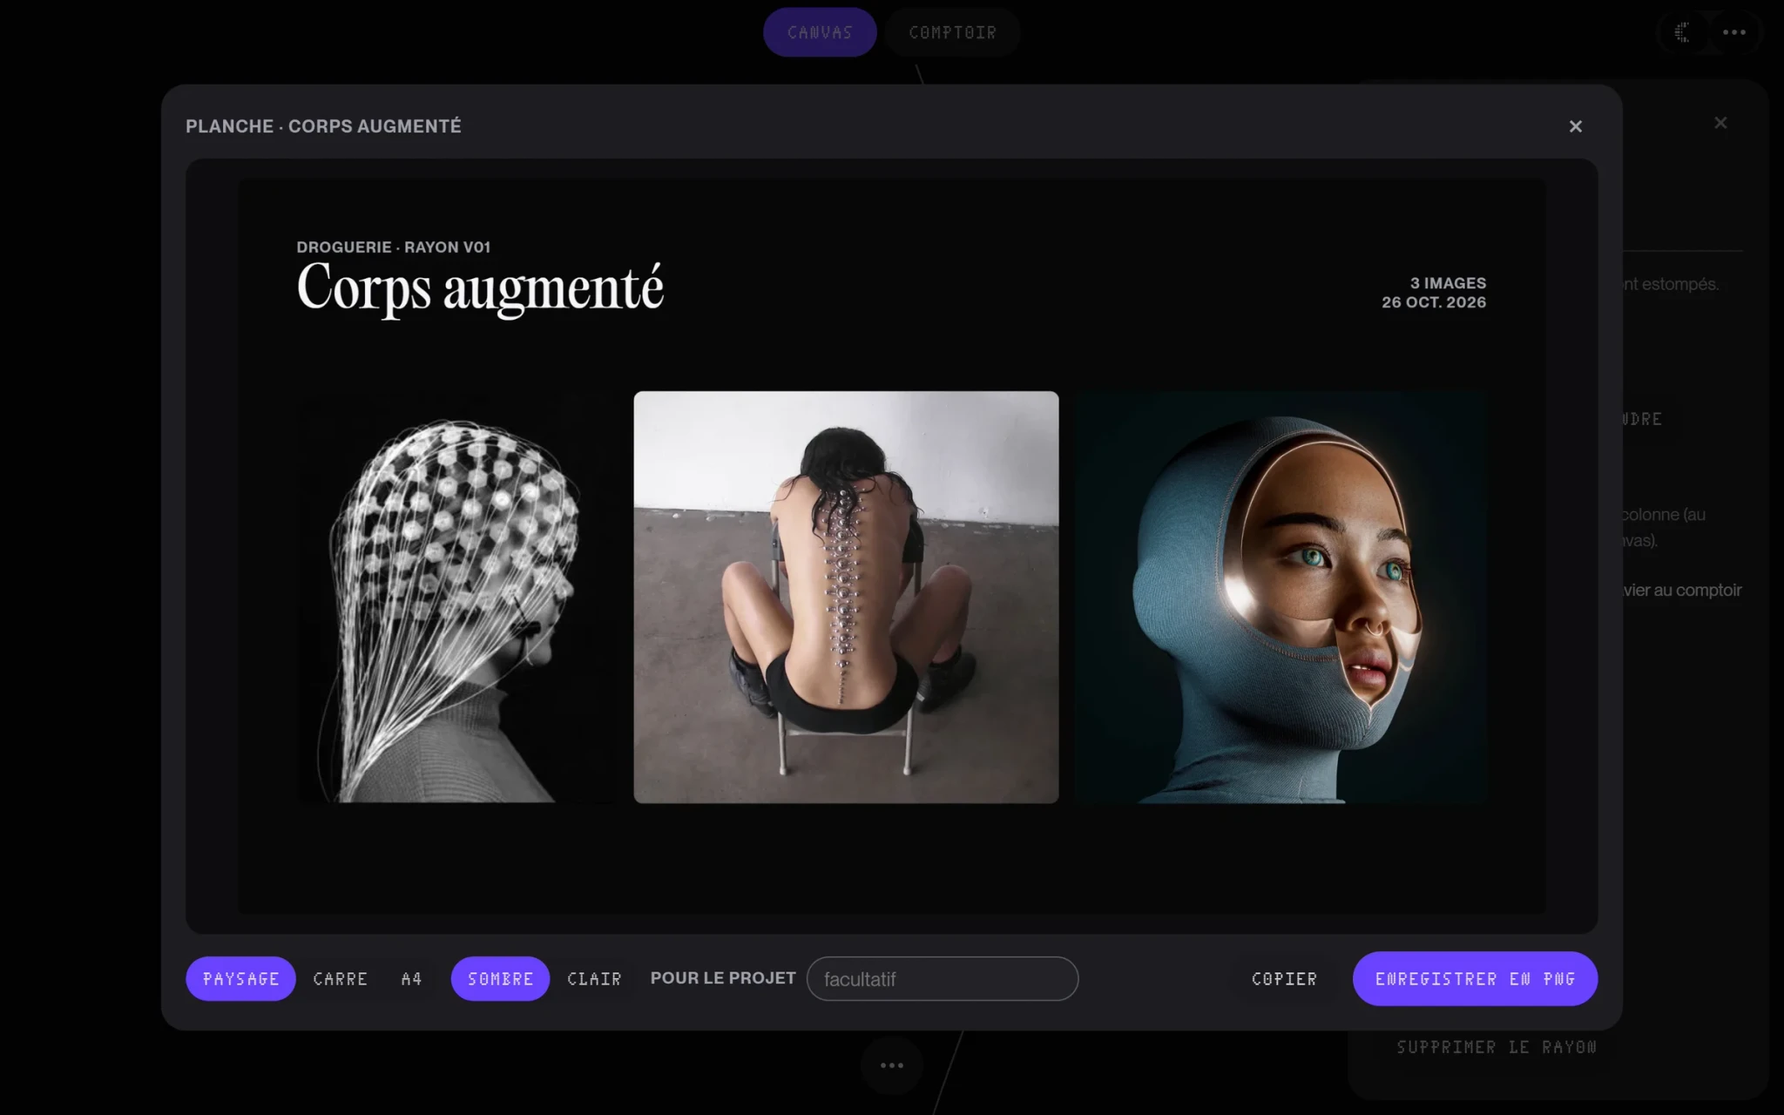The image size is (1784, 1115).
Task: Select the blue hooded face thumbnail
Action: click(x=1280, y=597)
